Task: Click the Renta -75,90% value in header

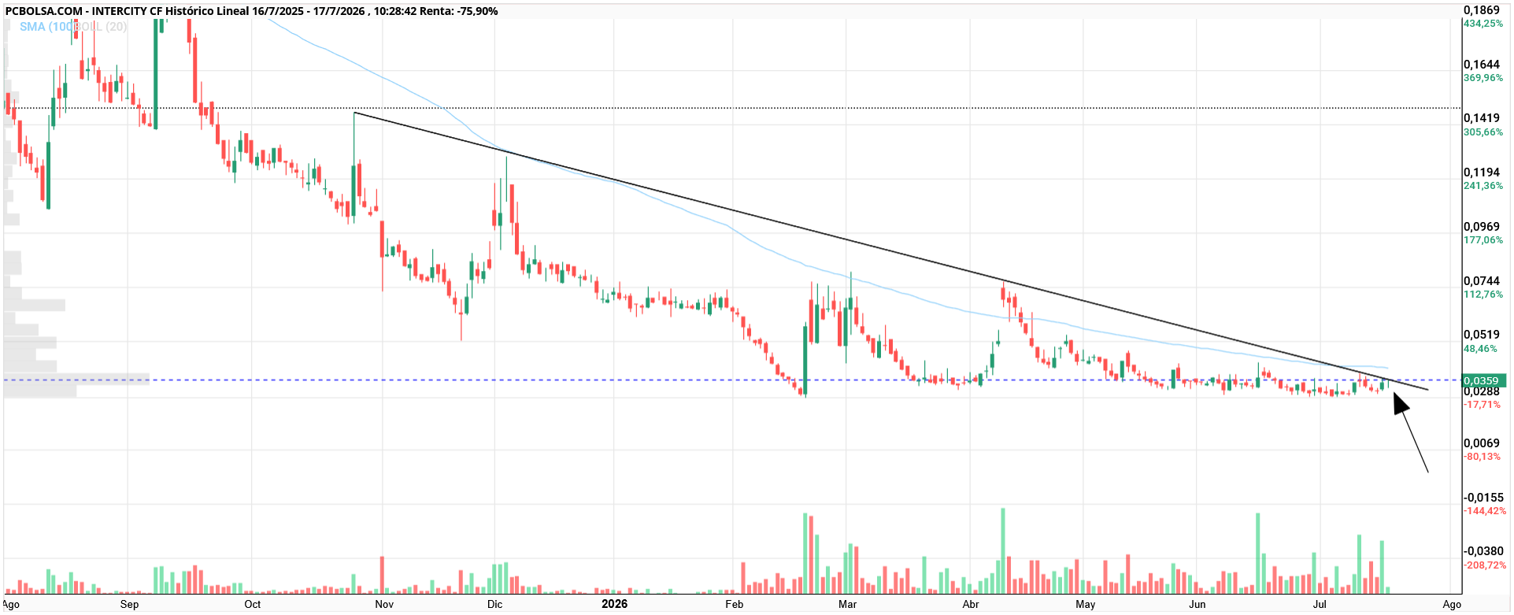Action: click(459, 11)
